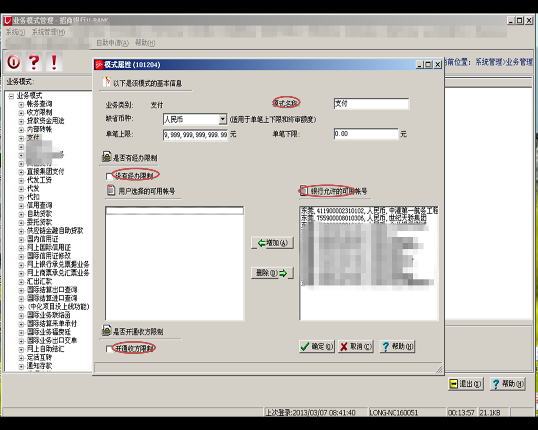Image resolution: width=538 pixels, height=430 pixels.
Task: Select 国际业务出口交单 in the tree
Action: tap(52, 340)
